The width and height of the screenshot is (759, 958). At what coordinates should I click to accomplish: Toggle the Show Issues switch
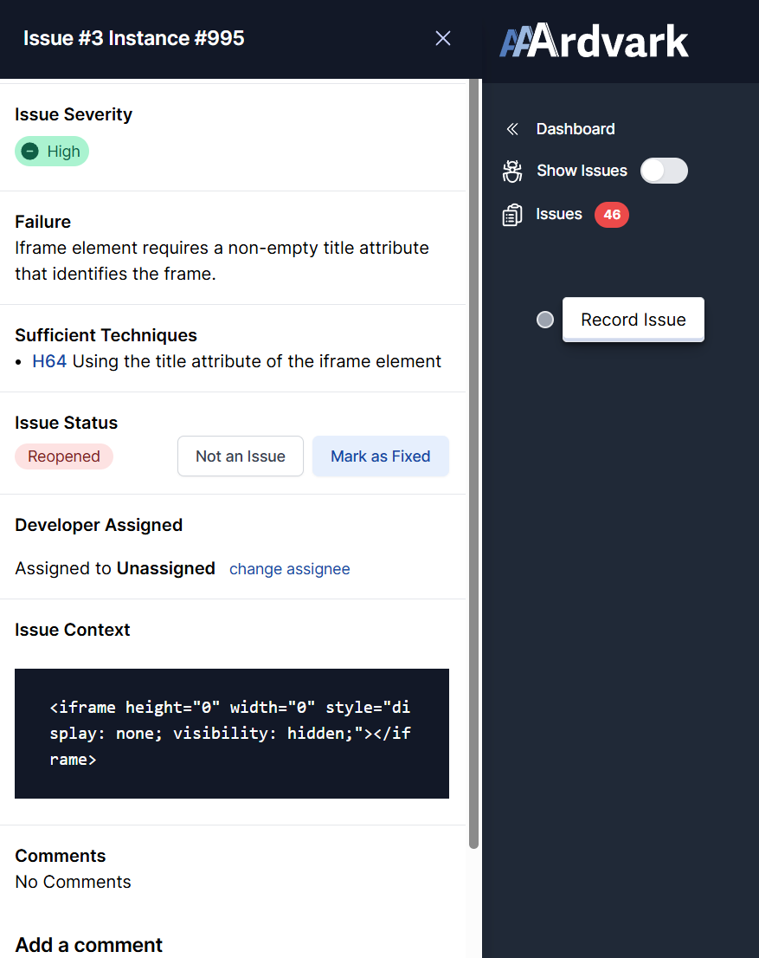[x=664, y=171]
